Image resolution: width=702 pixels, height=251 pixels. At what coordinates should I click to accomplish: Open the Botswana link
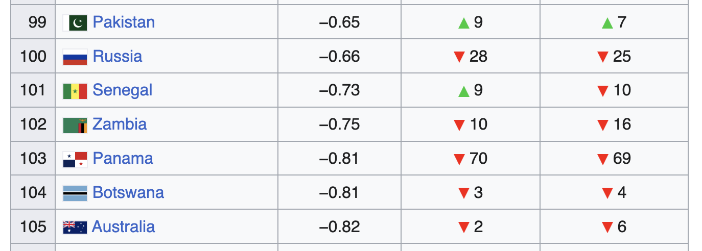128,193
